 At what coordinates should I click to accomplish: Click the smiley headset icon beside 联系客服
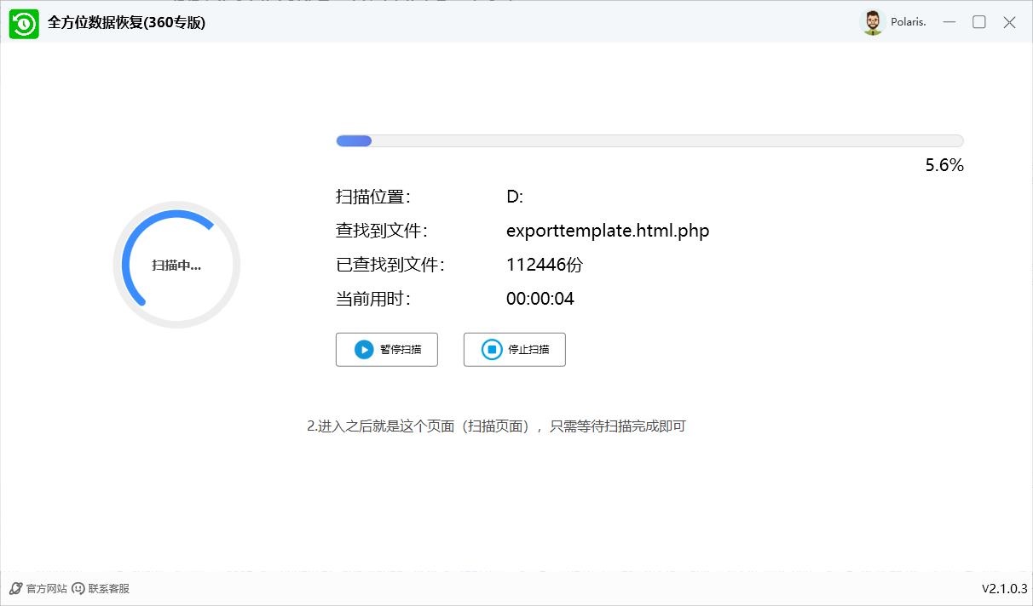pos(77,587)
